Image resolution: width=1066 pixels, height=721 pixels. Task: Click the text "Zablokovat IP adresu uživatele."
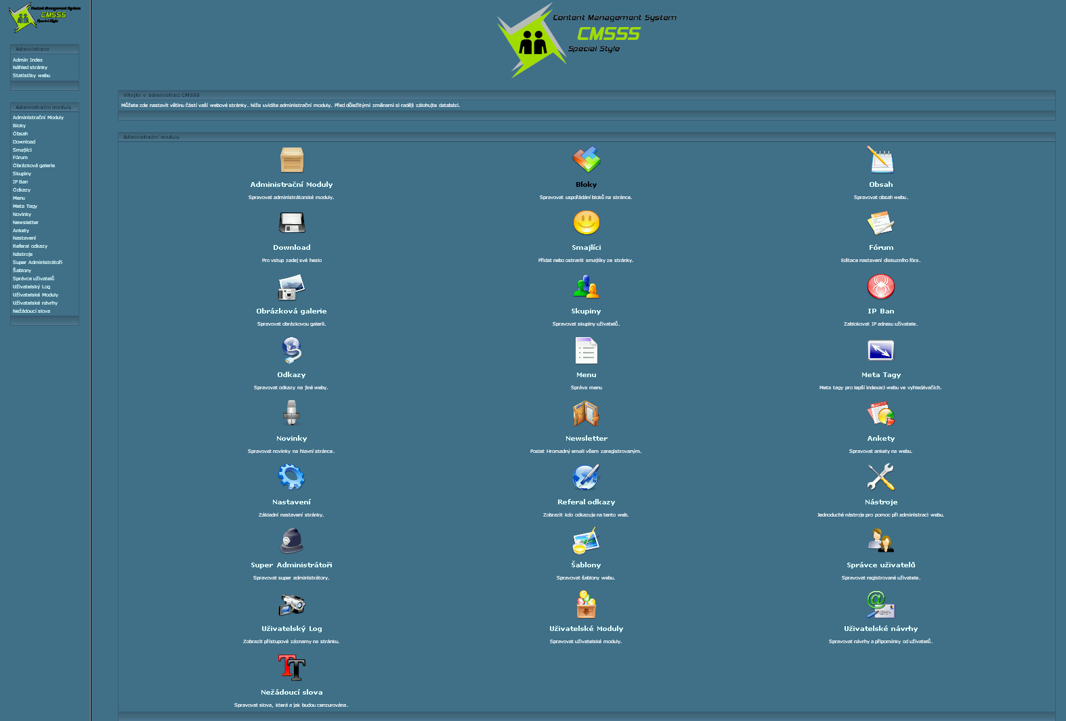click(881, 324)
